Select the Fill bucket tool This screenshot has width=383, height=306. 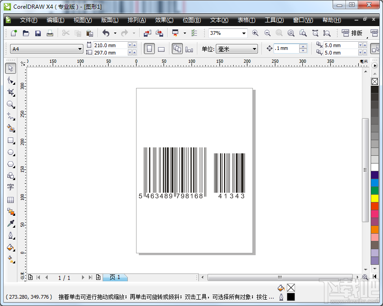pyautogui.click(x=11, y=247)
